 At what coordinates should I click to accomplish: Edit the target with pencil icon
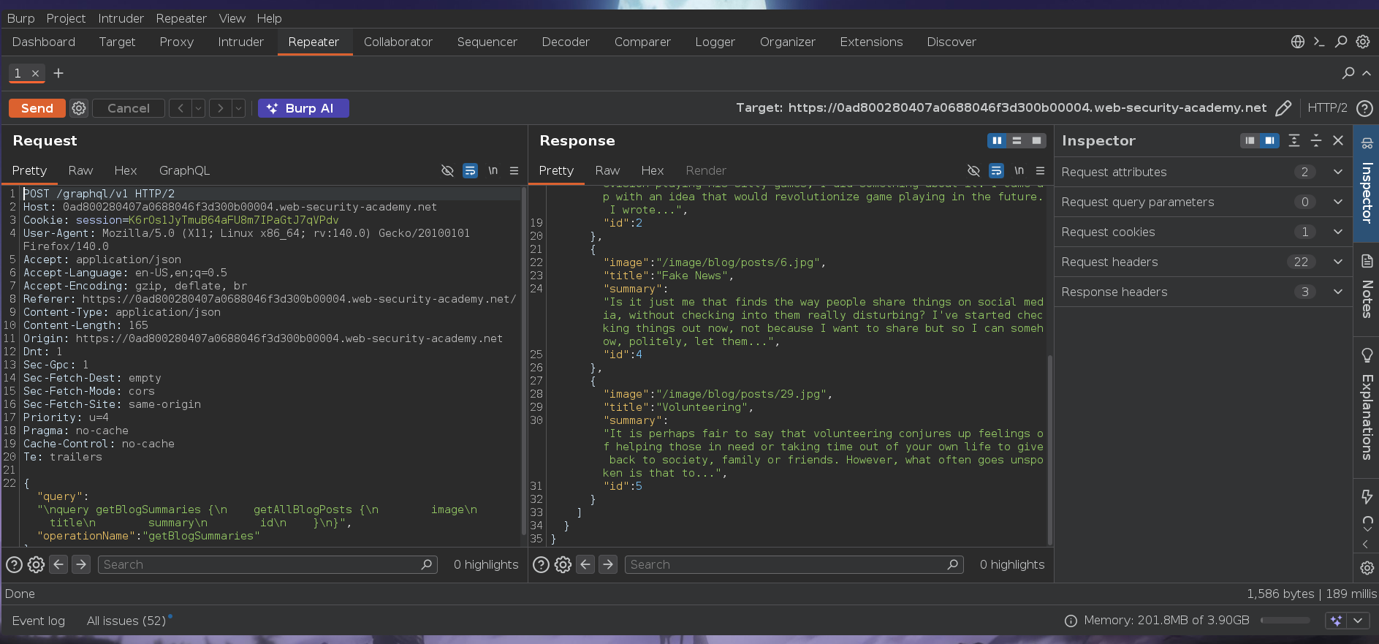(1283, 108)
